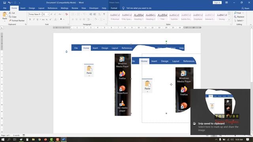Image resolution: width=253 pixels, height=142 pixels.
Task: Select the narrow desktop shortcuts picture
Action: 123,85
